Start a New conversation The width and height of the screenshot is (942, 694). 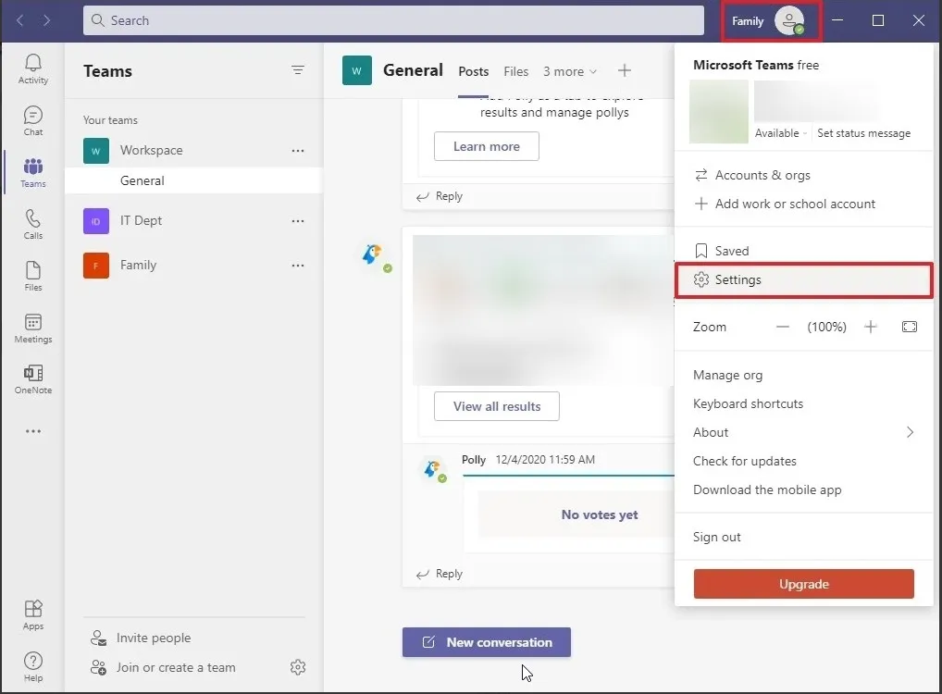pos(487,642)
